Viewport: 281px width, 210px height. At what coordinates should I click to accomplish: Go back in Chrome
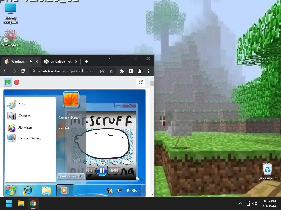[5, 71]
